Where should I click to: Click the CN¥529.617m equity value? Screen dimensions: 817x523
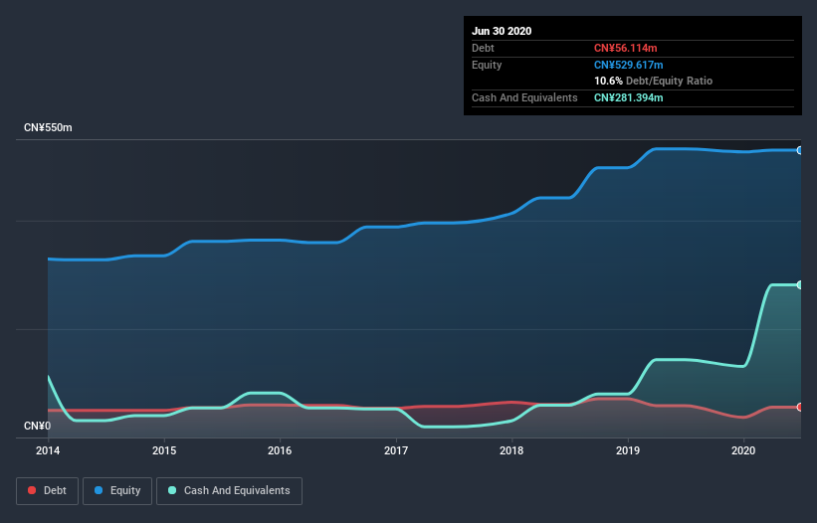[x=628, y=65]
